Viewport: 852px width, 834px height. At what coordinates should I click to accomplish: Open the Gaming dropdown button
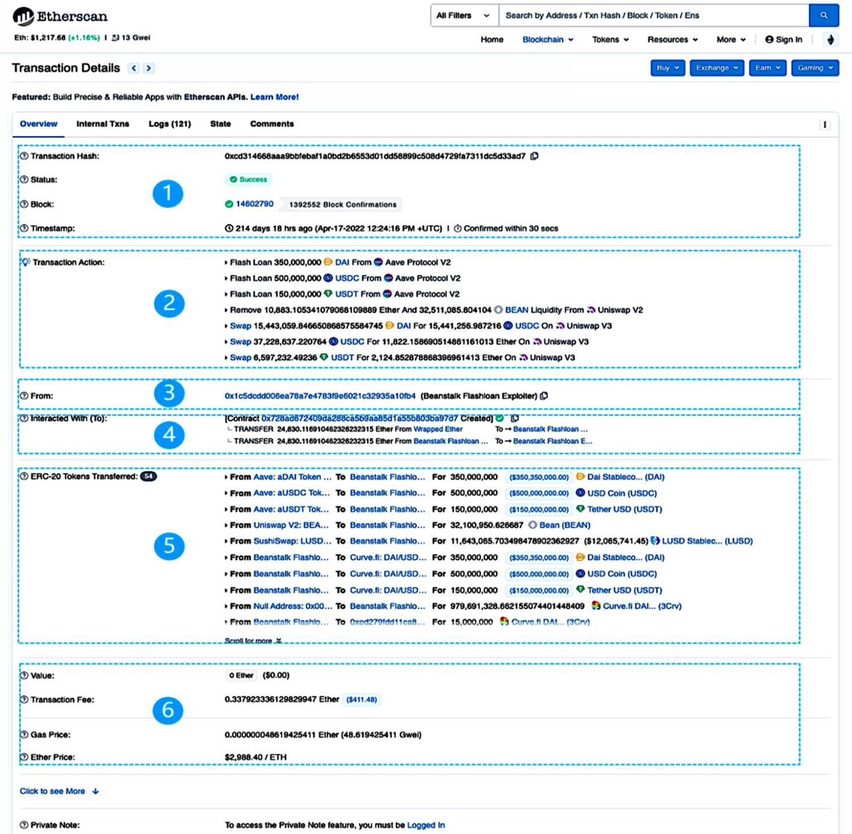(x=815, y=68)
